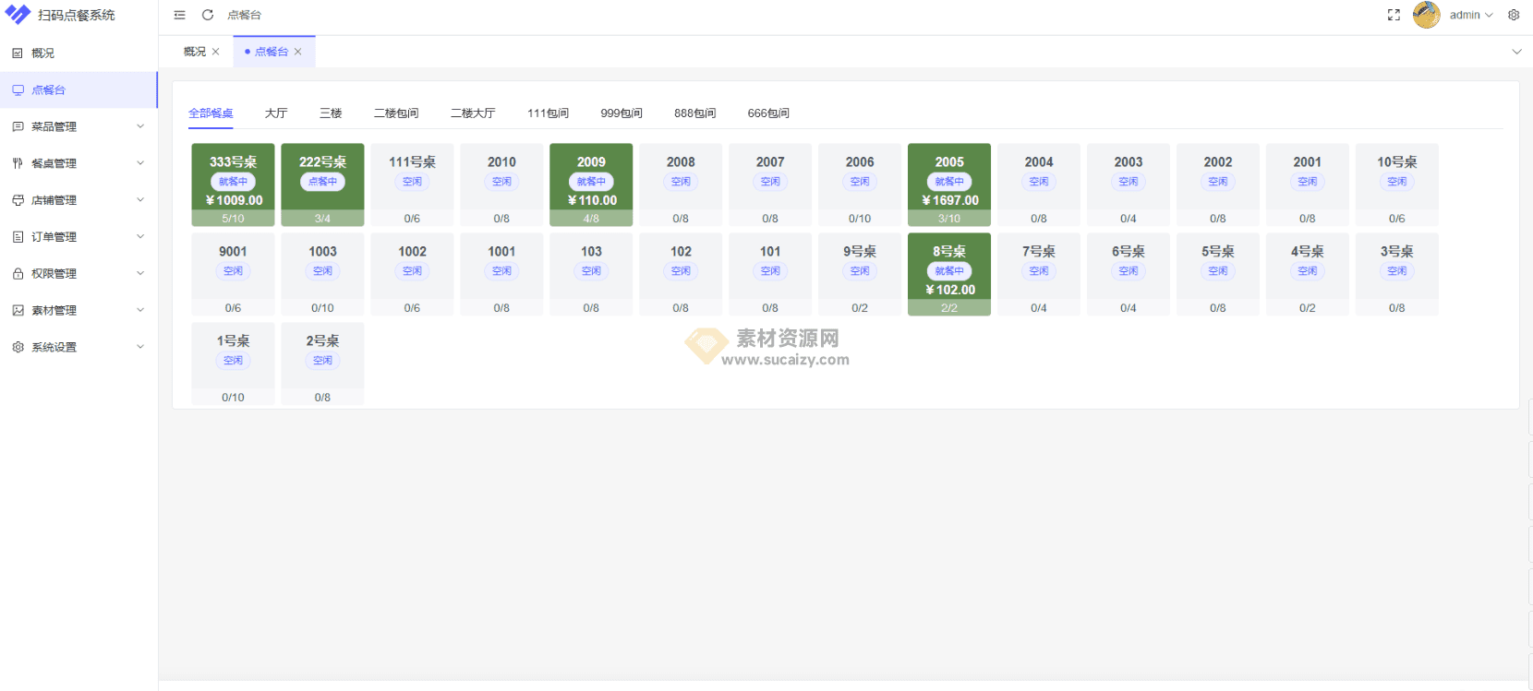This screenshot has width=1533, height=691.
Task: Click the refresh page icon
Action: click(208, 15)
